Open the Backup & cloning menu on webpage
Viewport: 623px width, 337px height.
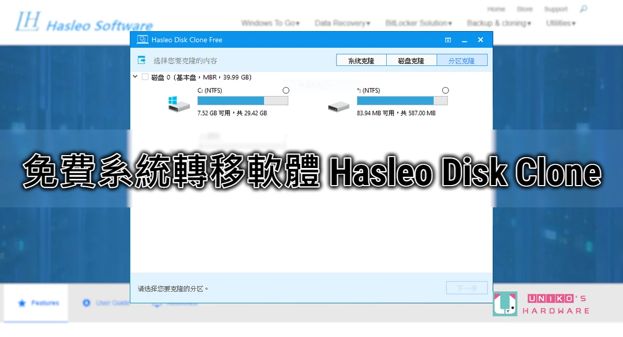click(499, 23)
